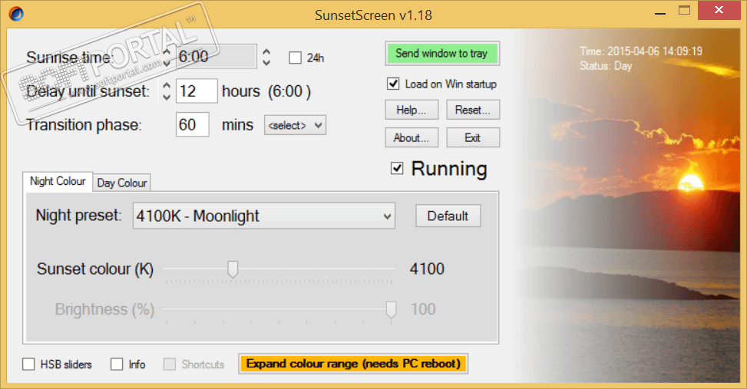Viewport: 747px width, 389px height.
Task: Close the SunsetScreen window
Action: [x=719, y=10]
